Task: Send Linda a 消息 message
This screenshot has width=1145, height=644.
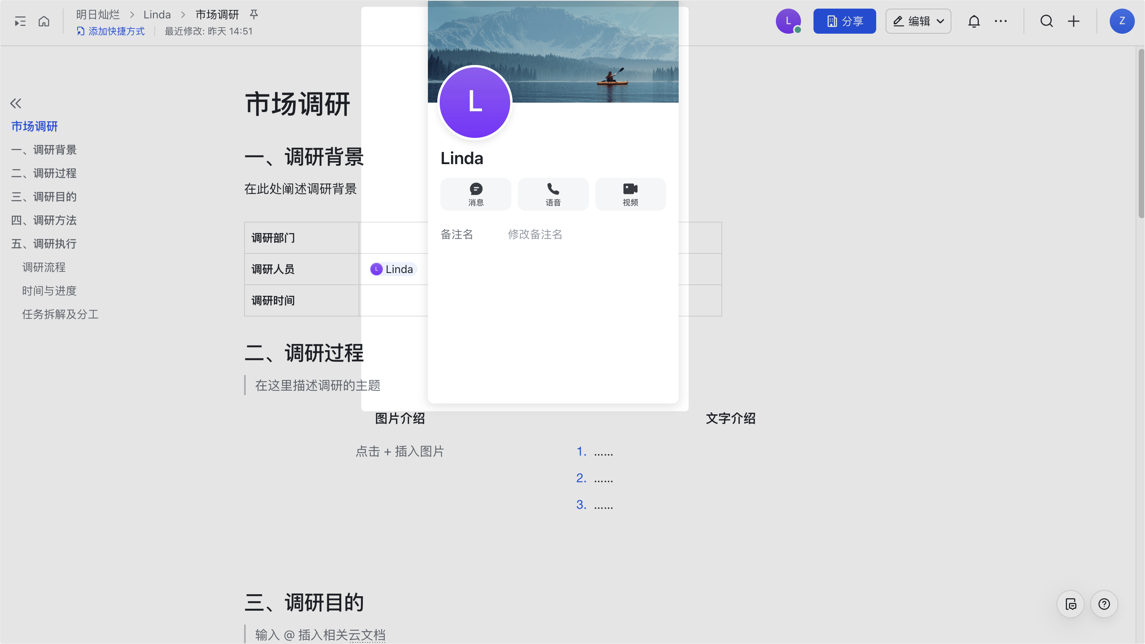Action: point(476,194)
